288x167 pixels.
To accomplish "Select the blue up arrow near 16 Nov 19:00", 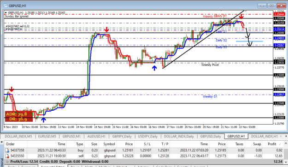I will tap(154, 68).
